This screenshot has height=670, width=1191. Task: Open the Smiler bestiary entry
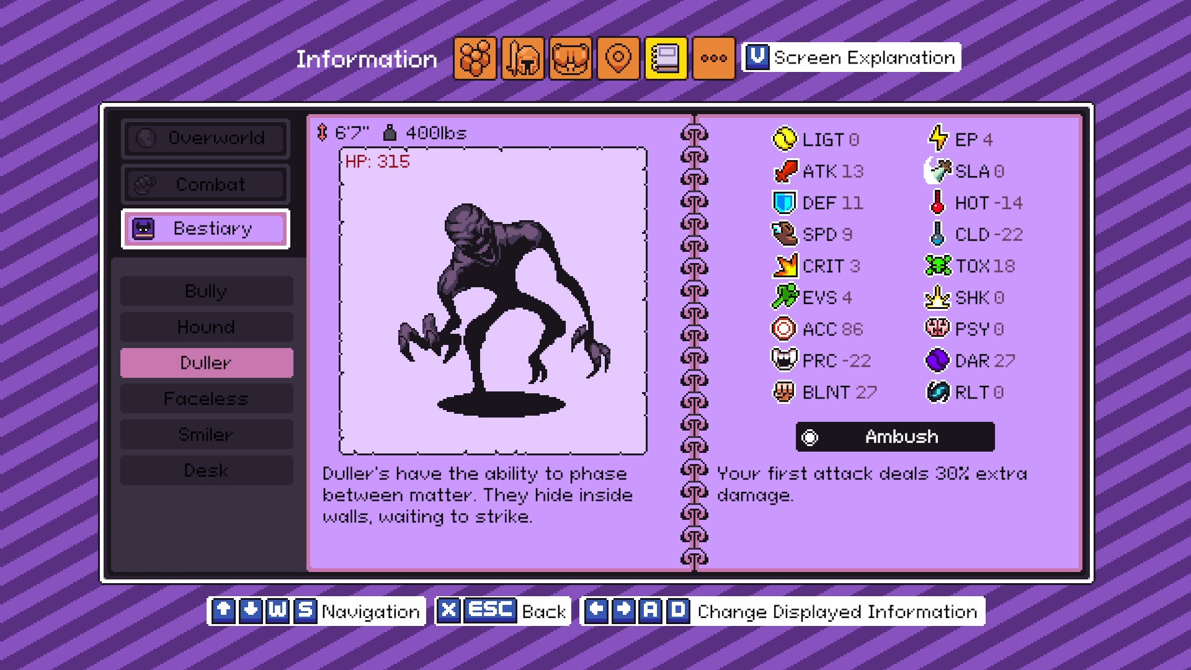pyautogui.click(x=207, y=434)
